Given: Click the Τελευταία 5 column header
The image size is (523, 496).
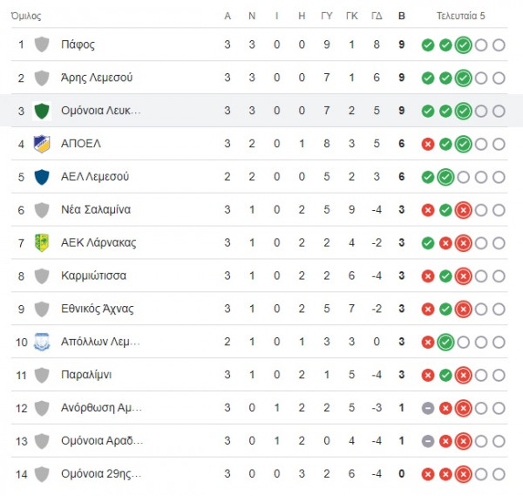Looking at the screenshot, I should coord(460,16).
